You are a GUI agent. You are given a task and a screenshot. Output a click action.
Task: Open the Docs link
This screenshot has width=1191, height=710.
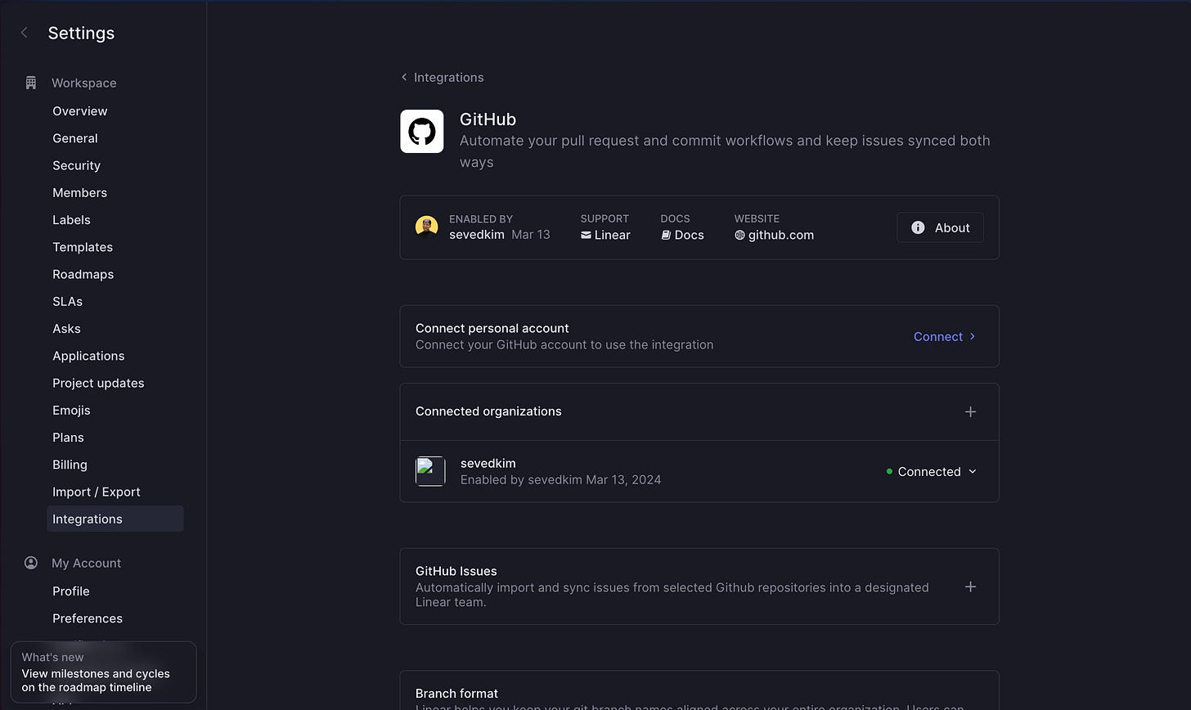[x=682, y=235]
